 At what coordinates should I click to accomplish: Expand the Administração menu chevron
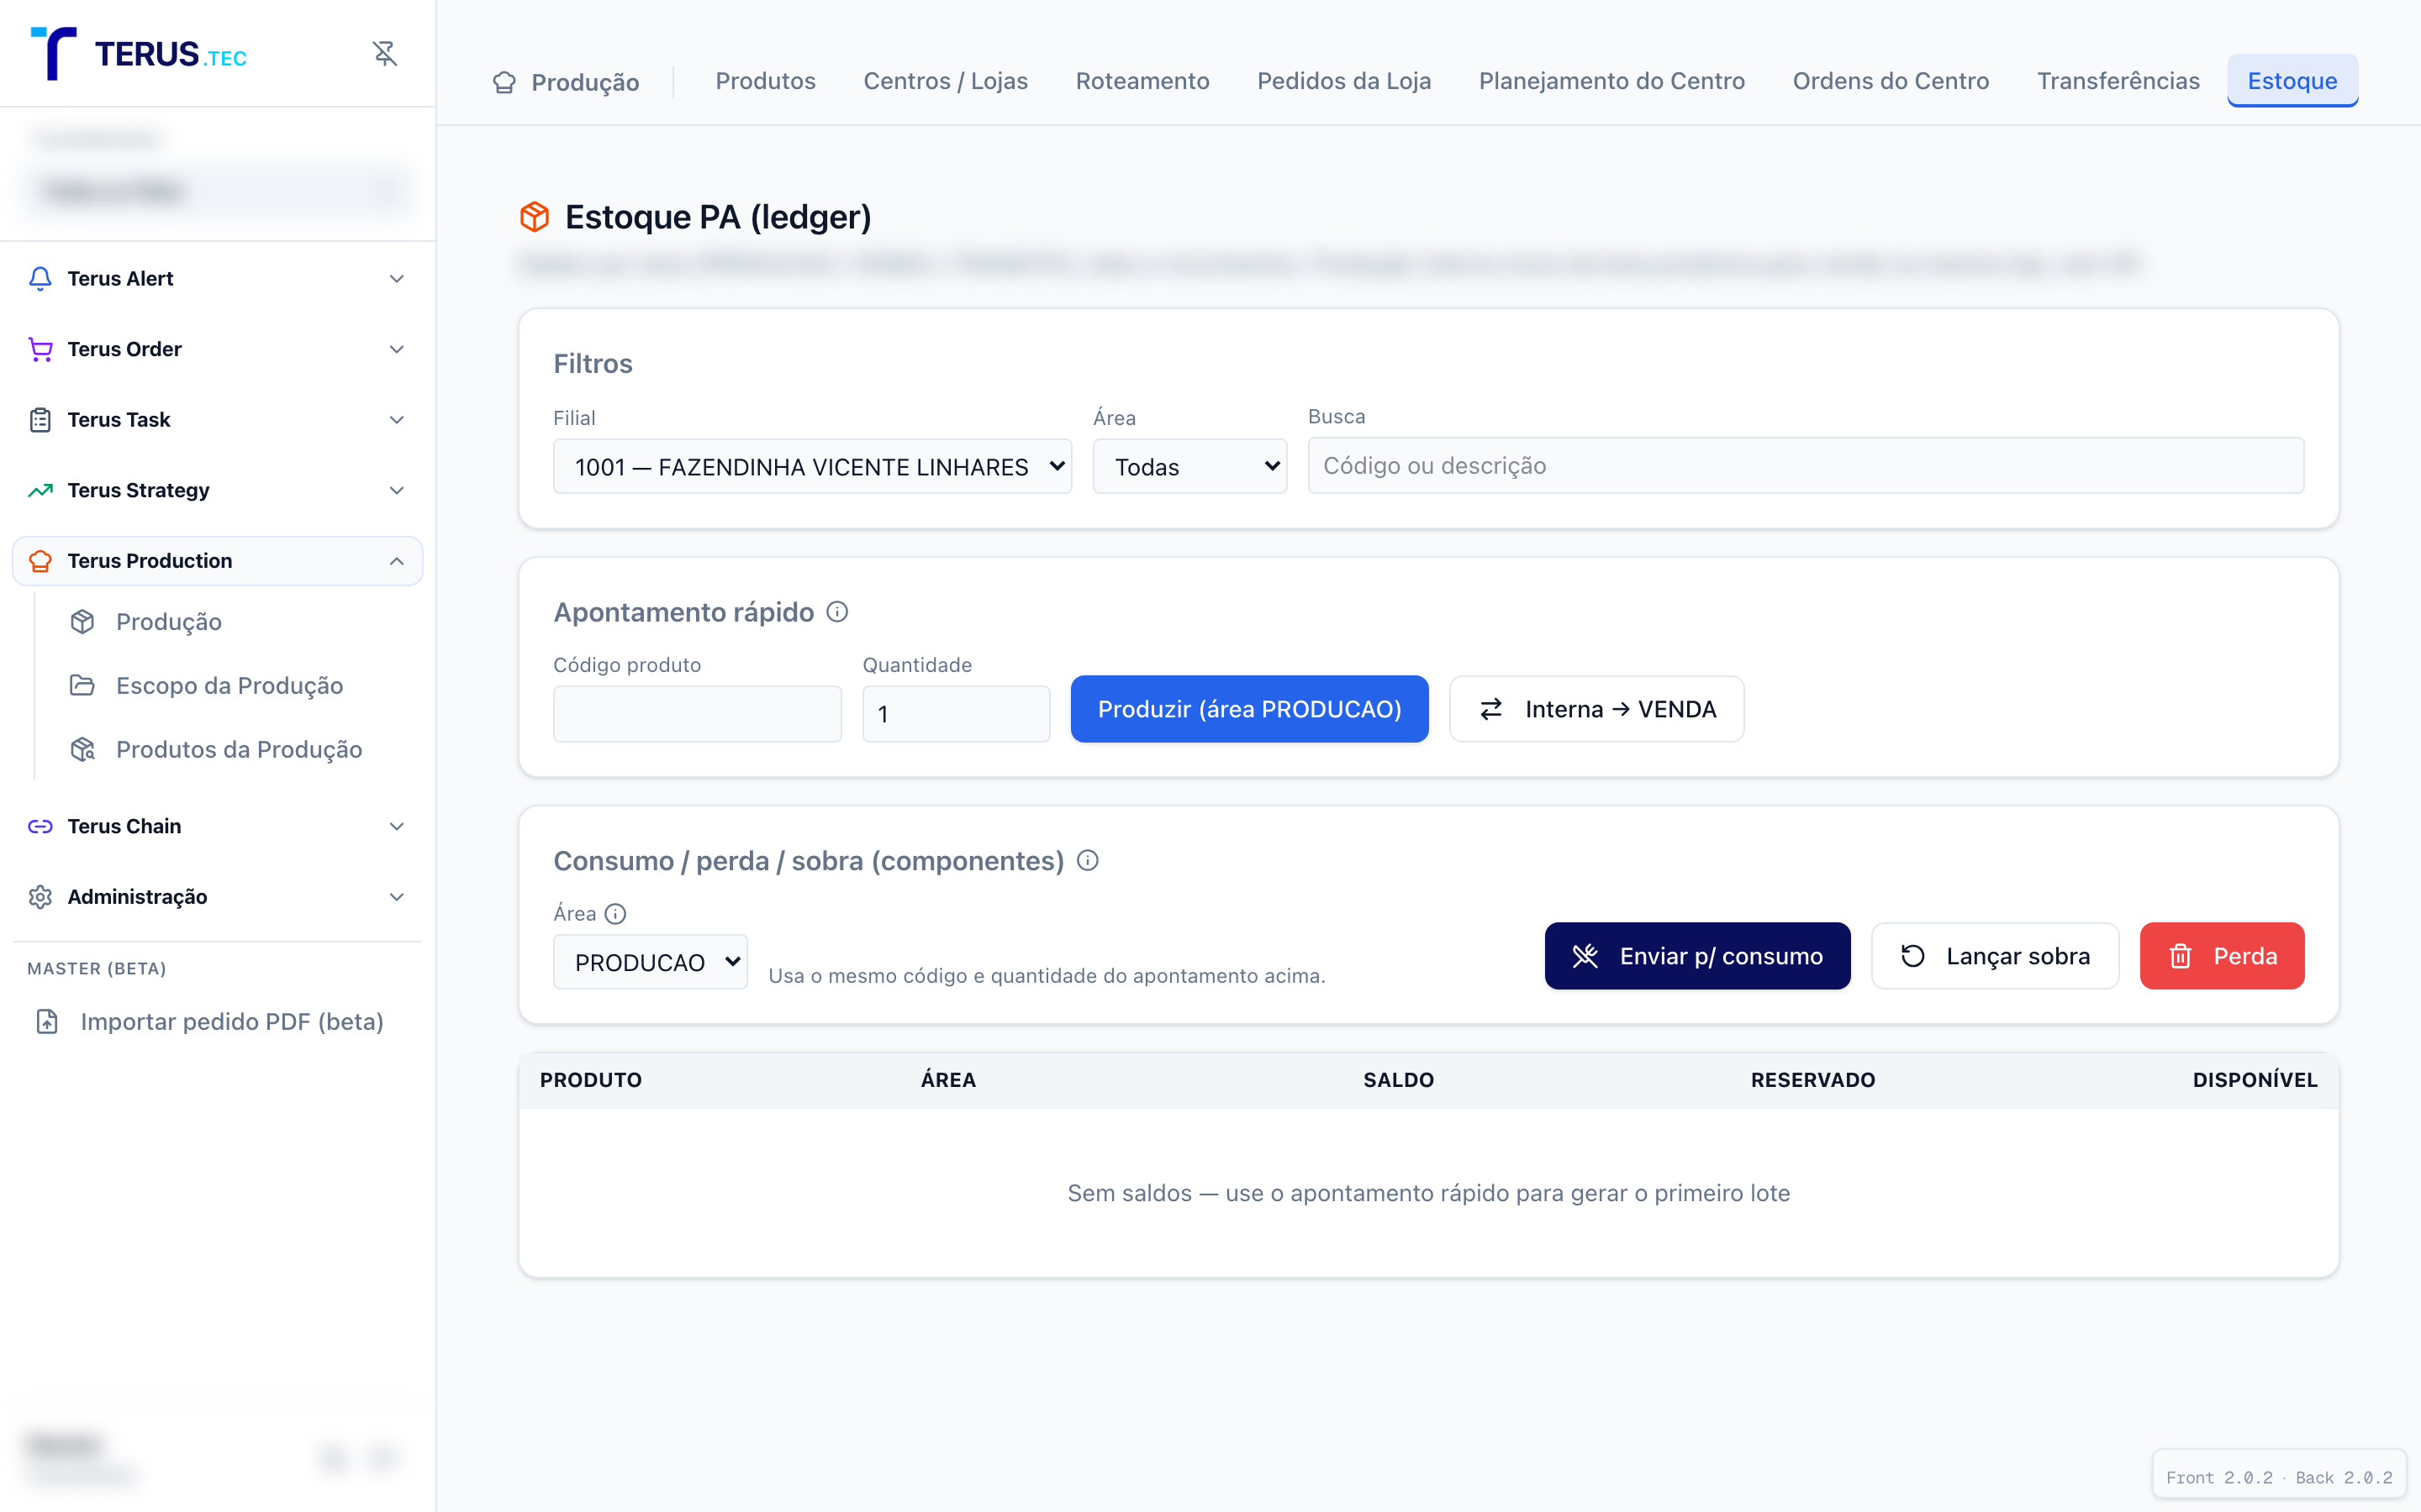click(x=397, y=897)
